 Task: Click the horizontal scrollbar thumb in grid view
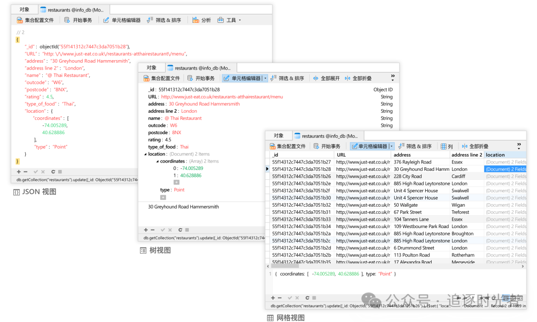285,266
